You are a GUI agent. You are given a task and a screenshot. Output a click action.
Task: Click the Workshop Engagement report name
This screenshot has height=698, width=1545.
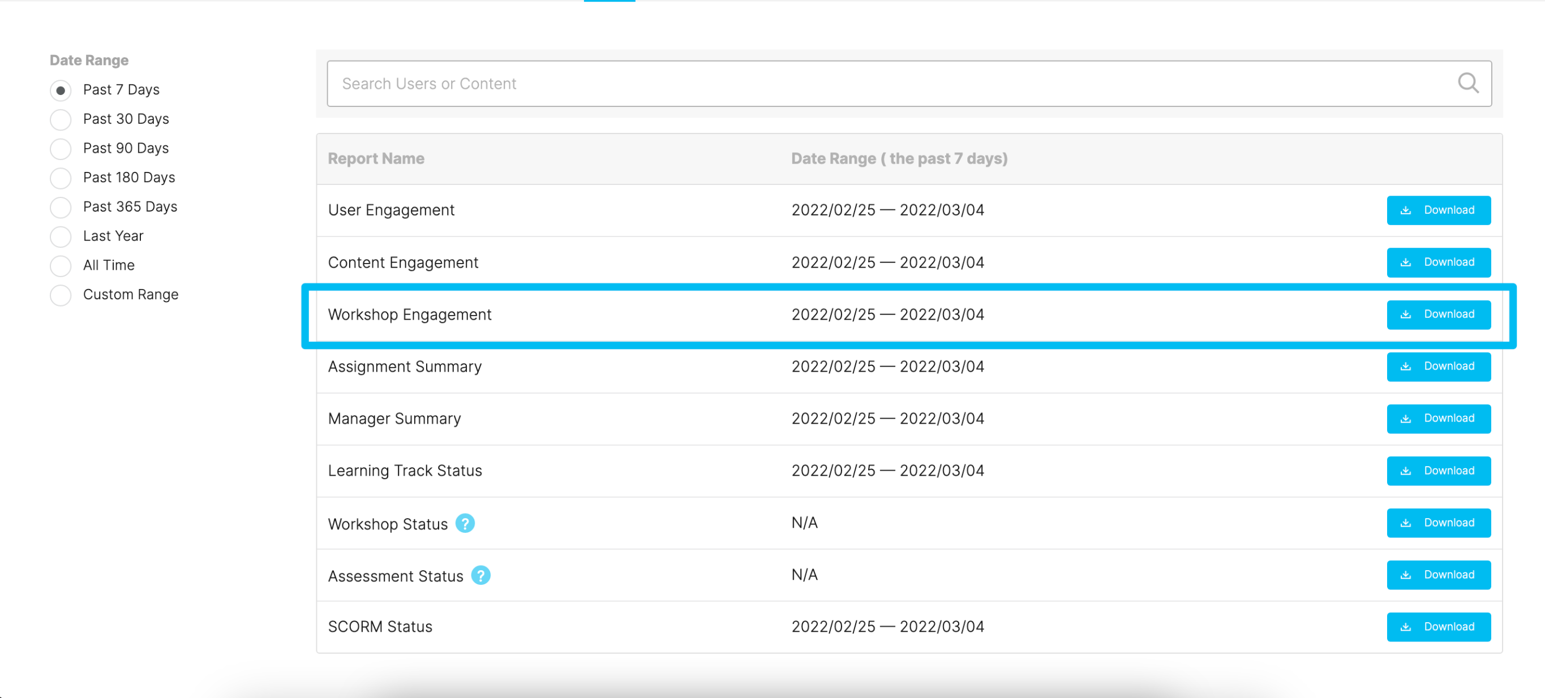tap(410, 314)
